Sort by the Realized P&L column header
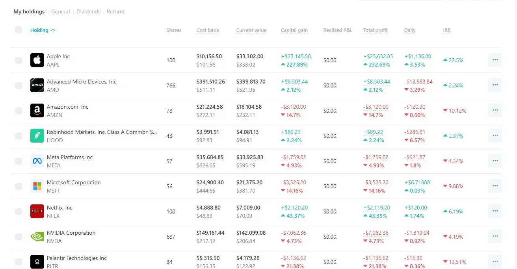Viewport: 517px width, 269px height. [338, 30]
